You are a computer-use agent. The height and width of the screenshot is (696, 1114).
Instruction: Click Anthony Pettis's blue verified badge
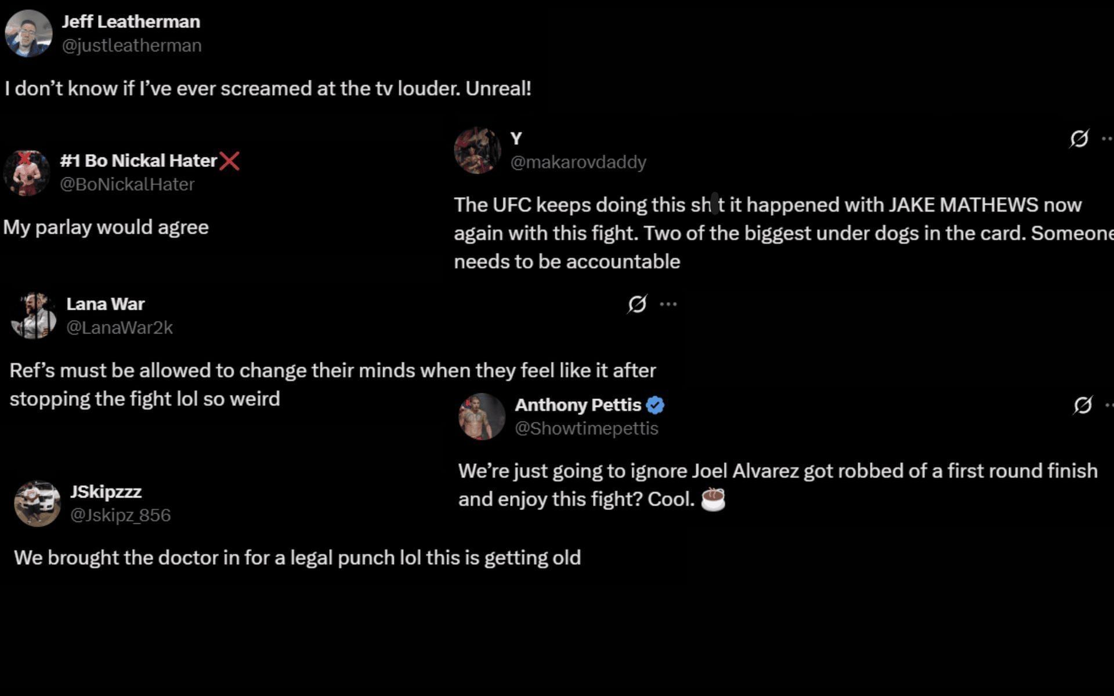(x=655, y=405)
